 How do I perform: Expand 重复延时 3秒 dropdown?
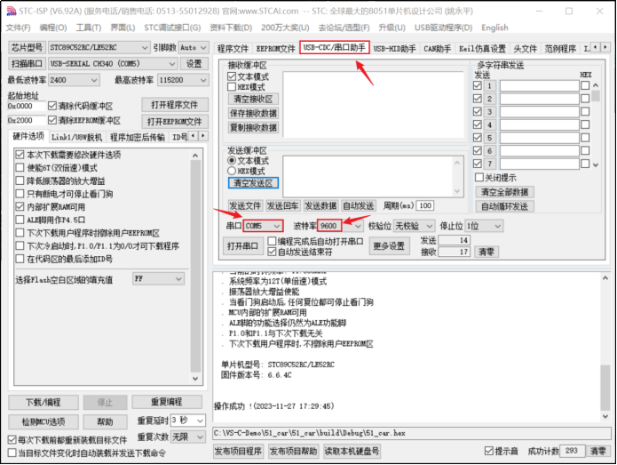pyautogui.click(x=200, y=421)
